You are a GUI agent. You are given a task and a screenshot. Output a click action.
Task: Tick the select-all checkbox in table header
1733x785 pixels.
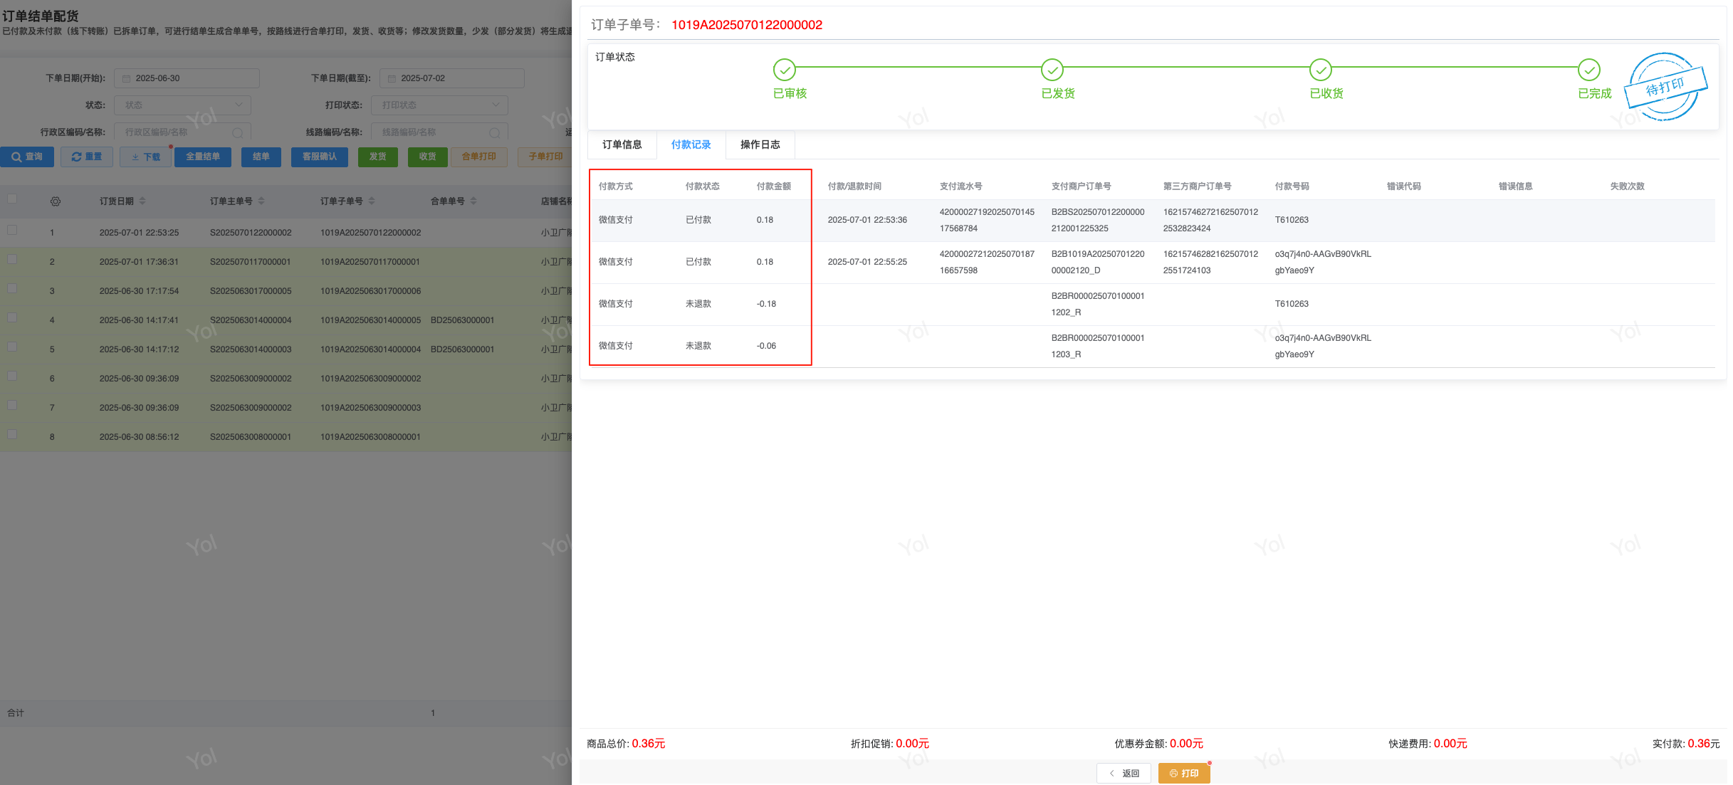(12, 199)
